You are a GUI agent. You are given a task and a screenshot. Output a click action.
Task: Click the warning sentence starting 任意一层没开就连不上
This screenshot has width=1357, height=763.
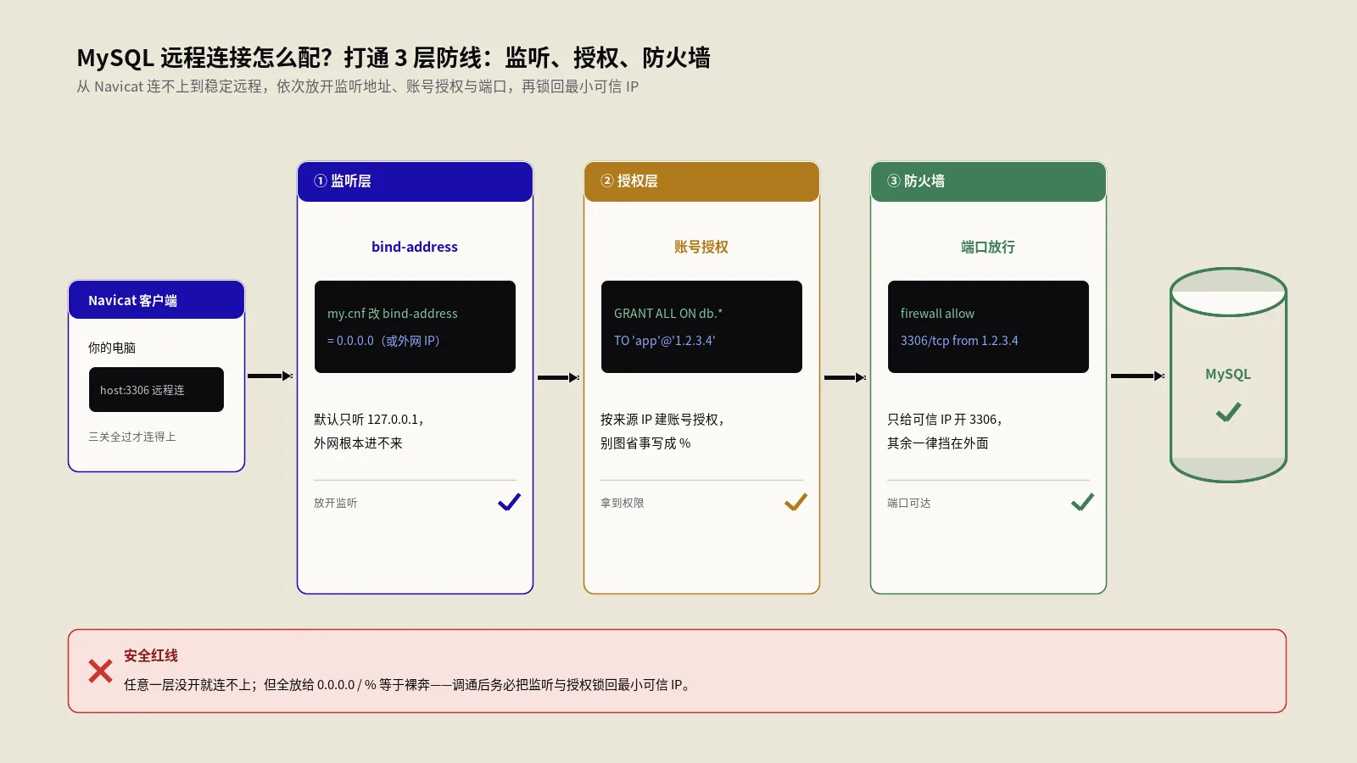(408, 685)
